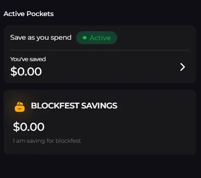Viewport: 201px width, 178px height.
Task: Click the word spend in the card title
Action: coord(61,38)
